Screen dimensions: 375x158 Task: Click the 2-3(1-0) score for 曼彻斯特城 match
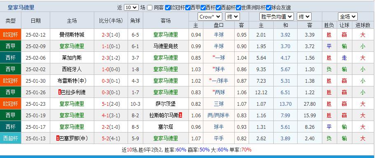click(x=111, y=35)
